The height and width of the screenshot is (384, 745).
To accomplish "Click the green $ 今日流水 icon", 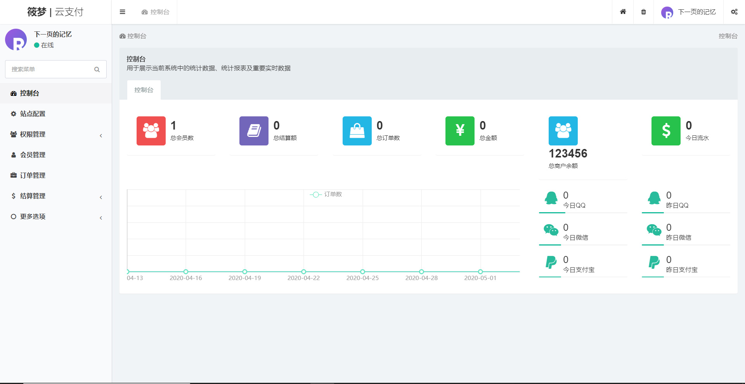I will [x=666, y=131].
